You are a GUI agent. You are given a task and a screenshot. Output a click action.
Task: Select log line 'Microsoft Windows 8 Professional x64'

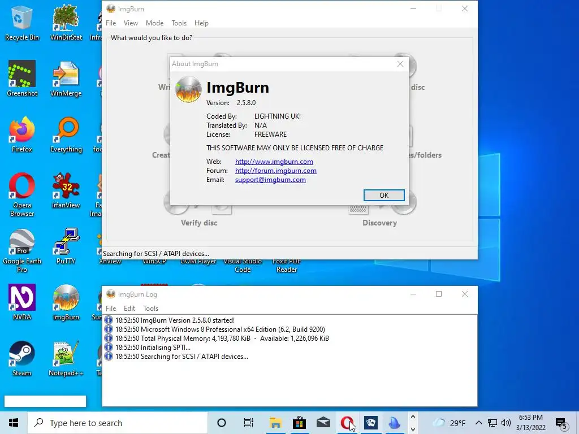220,329
